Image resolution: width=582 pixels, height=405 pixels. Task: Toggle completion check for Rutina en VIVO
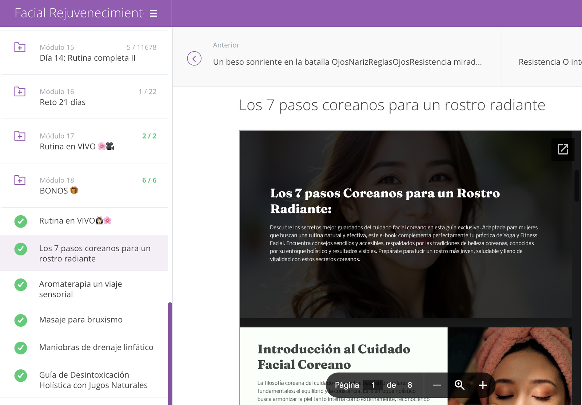21,221
